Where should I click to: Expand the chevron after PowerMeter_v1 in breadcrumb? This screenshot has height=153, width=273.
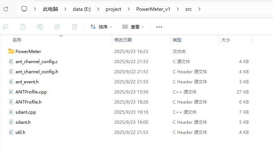[x=177, y=9]
